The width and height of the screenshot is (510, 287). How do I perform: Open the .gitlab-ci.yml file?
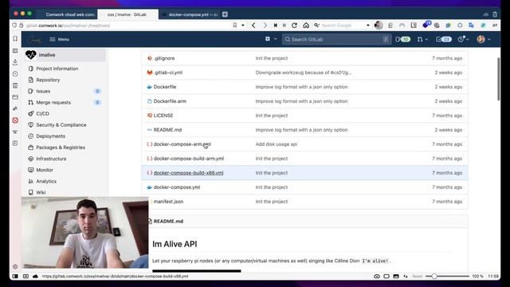(x=168, y=73)
